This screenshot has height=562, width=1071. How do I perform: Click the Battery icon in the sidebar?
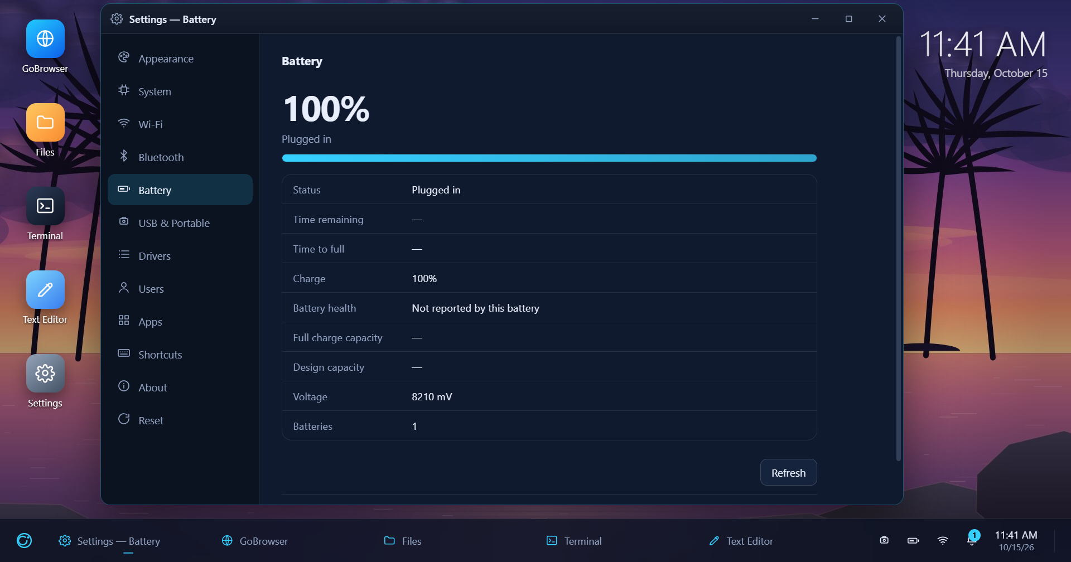pyautogui.click(x=124, y=190)
